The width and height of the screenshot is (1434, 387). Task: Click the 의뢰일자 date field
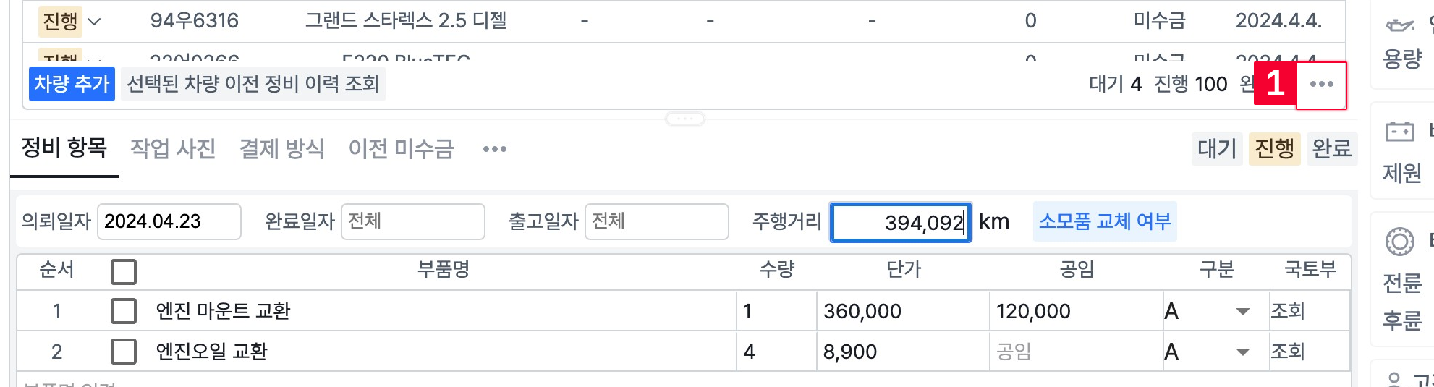[x=169, y=221]
